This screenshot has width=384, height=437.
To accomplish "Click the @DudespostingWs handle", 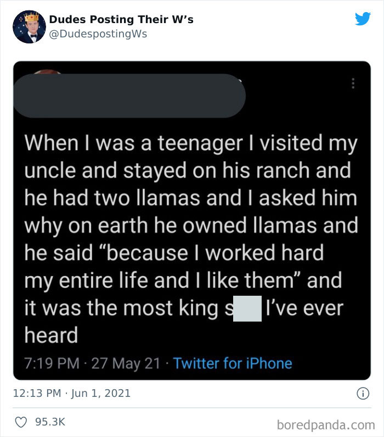I will tap(98, 34).
